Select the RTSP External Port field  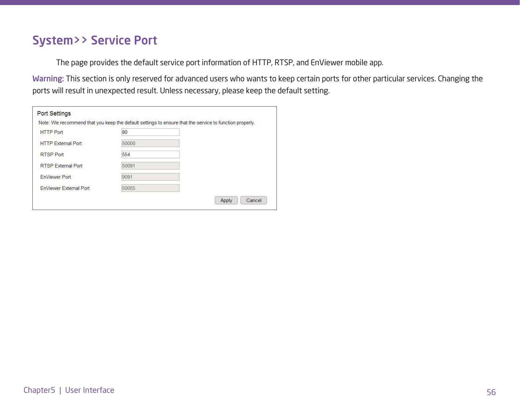[151, 166]
